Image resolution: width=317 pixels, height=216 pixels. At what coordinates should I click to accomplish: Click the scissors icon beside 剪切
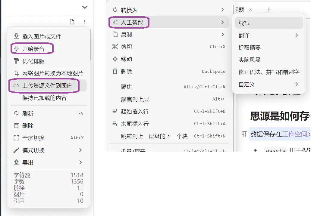click(x=115, y=47)
